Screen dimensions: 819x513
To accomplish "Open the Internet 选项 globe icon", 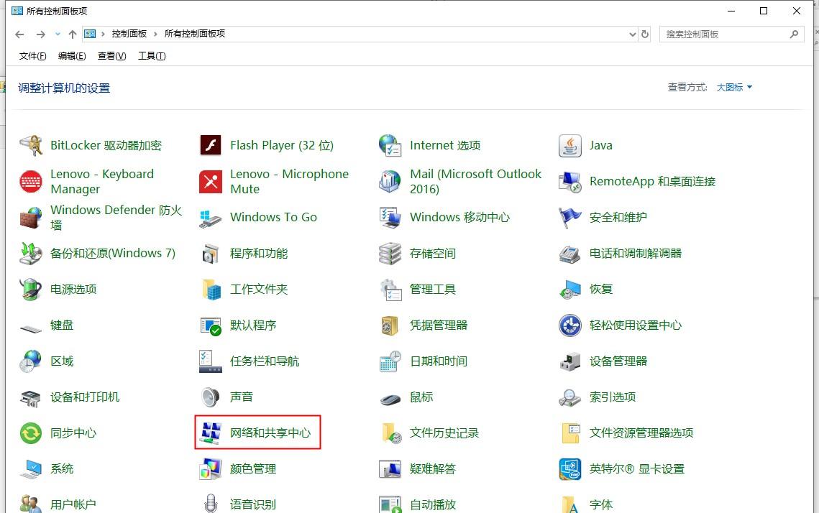I will coord(390,145).
